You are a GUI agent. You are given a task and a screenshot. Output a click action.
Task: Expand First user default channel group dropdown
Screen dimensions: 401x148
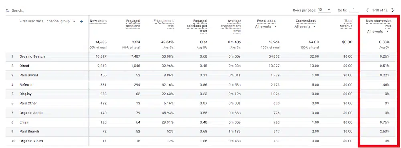coord(74,22)
